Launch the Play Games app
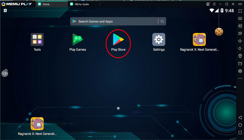244x140 pixels. tap(77, 40)
